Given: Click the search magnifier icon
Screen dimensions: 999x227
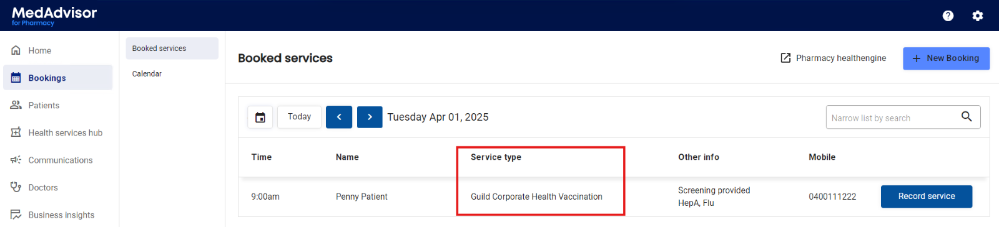Looking at the screenshot, I should (967, 116).
